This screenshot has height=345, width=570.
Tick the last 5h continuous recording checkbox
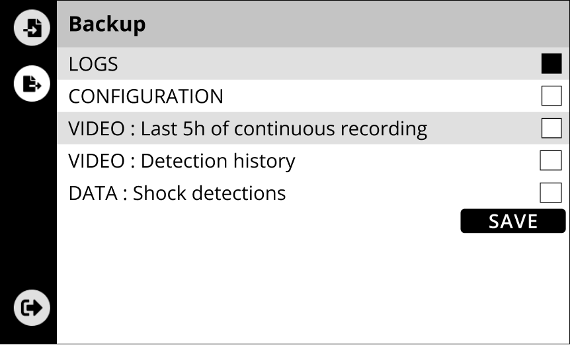pos(551,128)
